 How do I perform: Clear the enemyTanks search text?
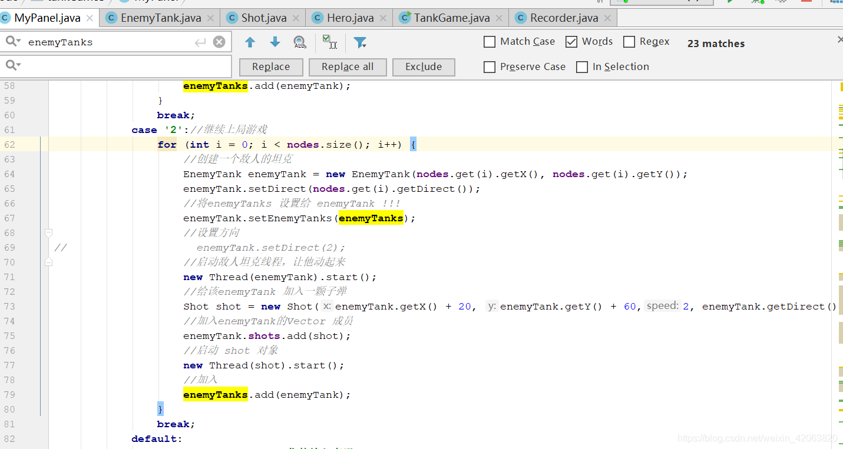219,42
